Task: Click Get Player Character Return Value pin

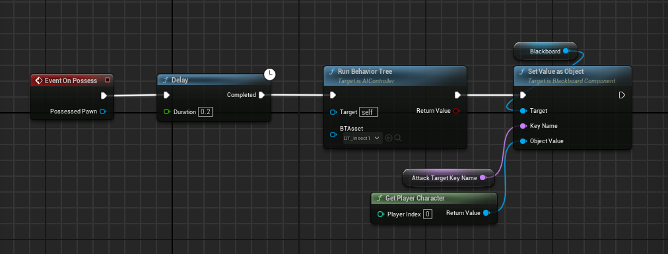Action: pos(486,212)
